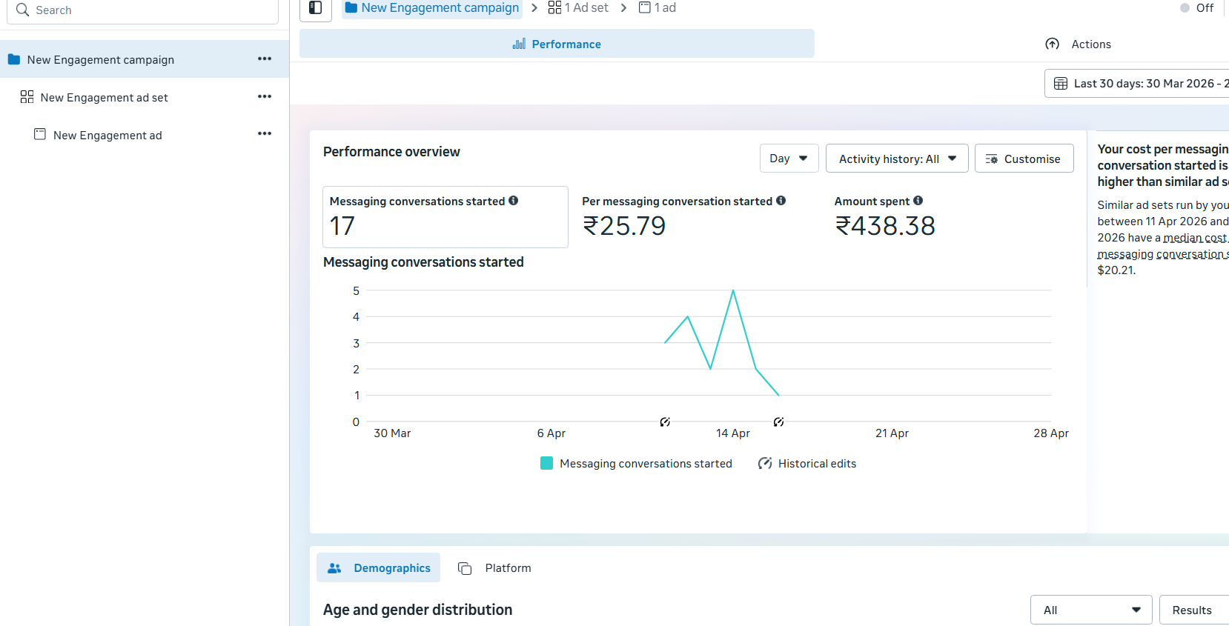Toggle Messaging conversations started legend series
The height and width of the screenshot is (626, 1229).
tap(636, 464)
